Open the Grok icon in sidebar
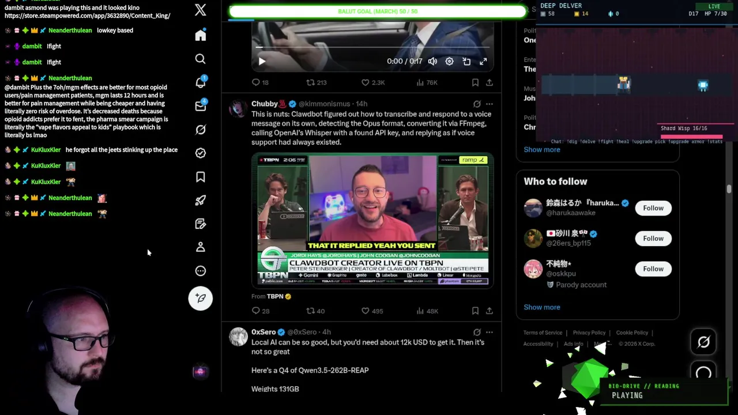The height and width of the screenshot is (415, 738). point(201,130)
